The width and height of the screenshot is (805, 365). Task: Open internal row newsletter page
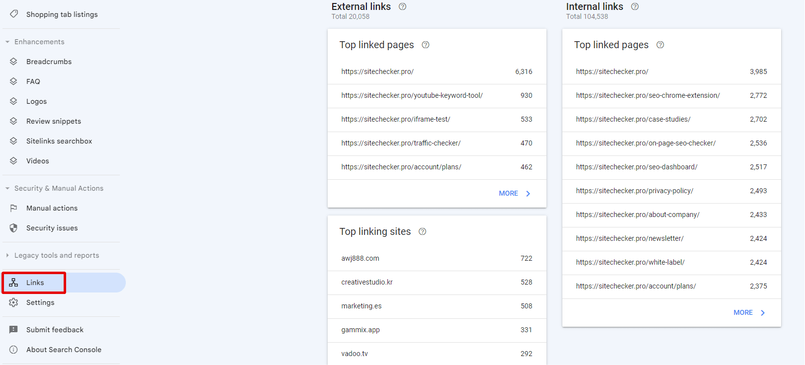tap(672, 238)
